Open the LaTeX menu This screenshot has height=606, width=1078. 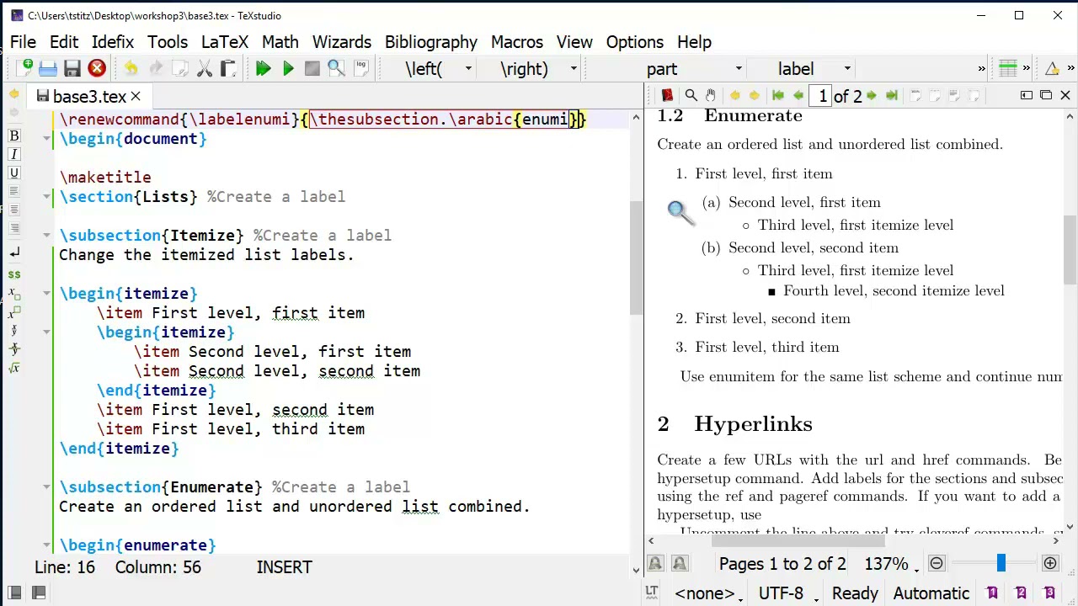pos(225,42)
